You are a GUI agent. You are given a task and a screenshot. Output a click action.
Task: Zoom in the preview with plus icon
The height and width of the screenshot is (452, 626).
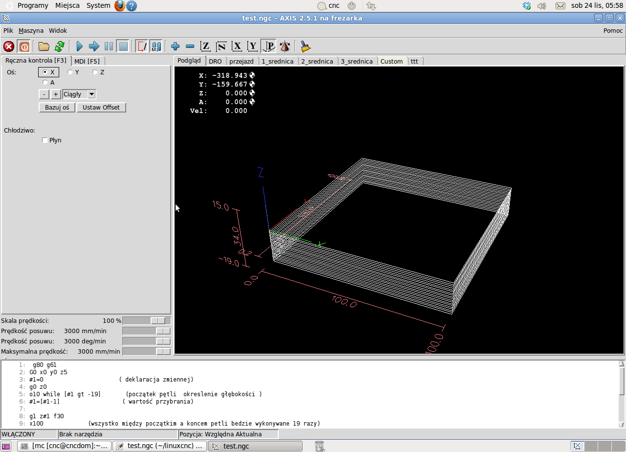coord(175,46)
